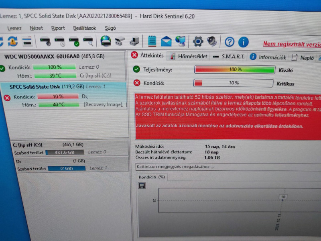This screenshot has height=241, width=321.
Task: Click the disk with green checkmark icon
Action: pyautogui.click(x=74, y=41)
